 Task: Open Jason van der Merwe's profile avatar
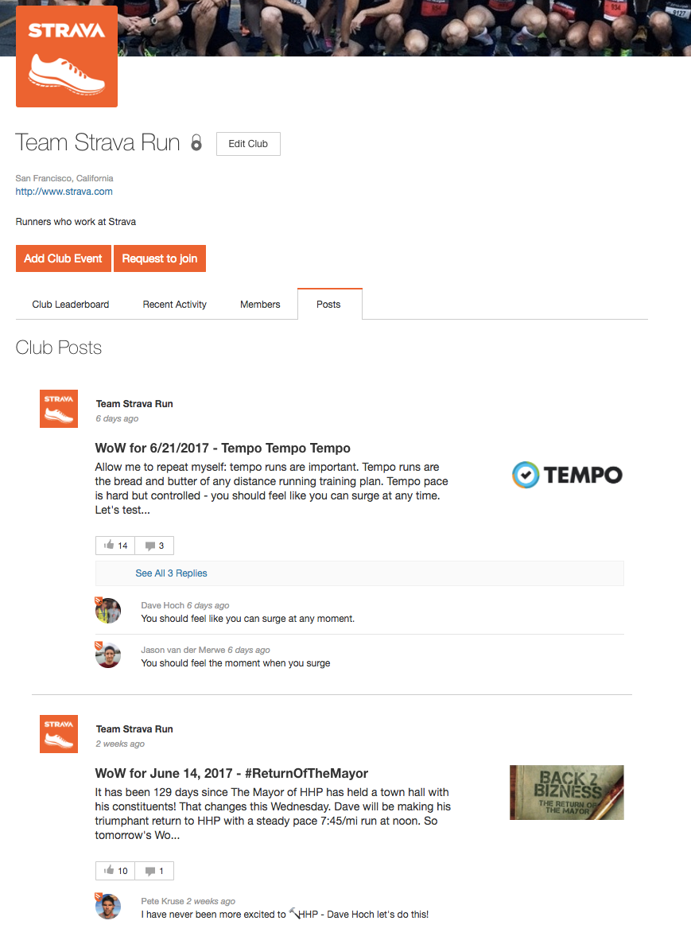click(107, 655)
